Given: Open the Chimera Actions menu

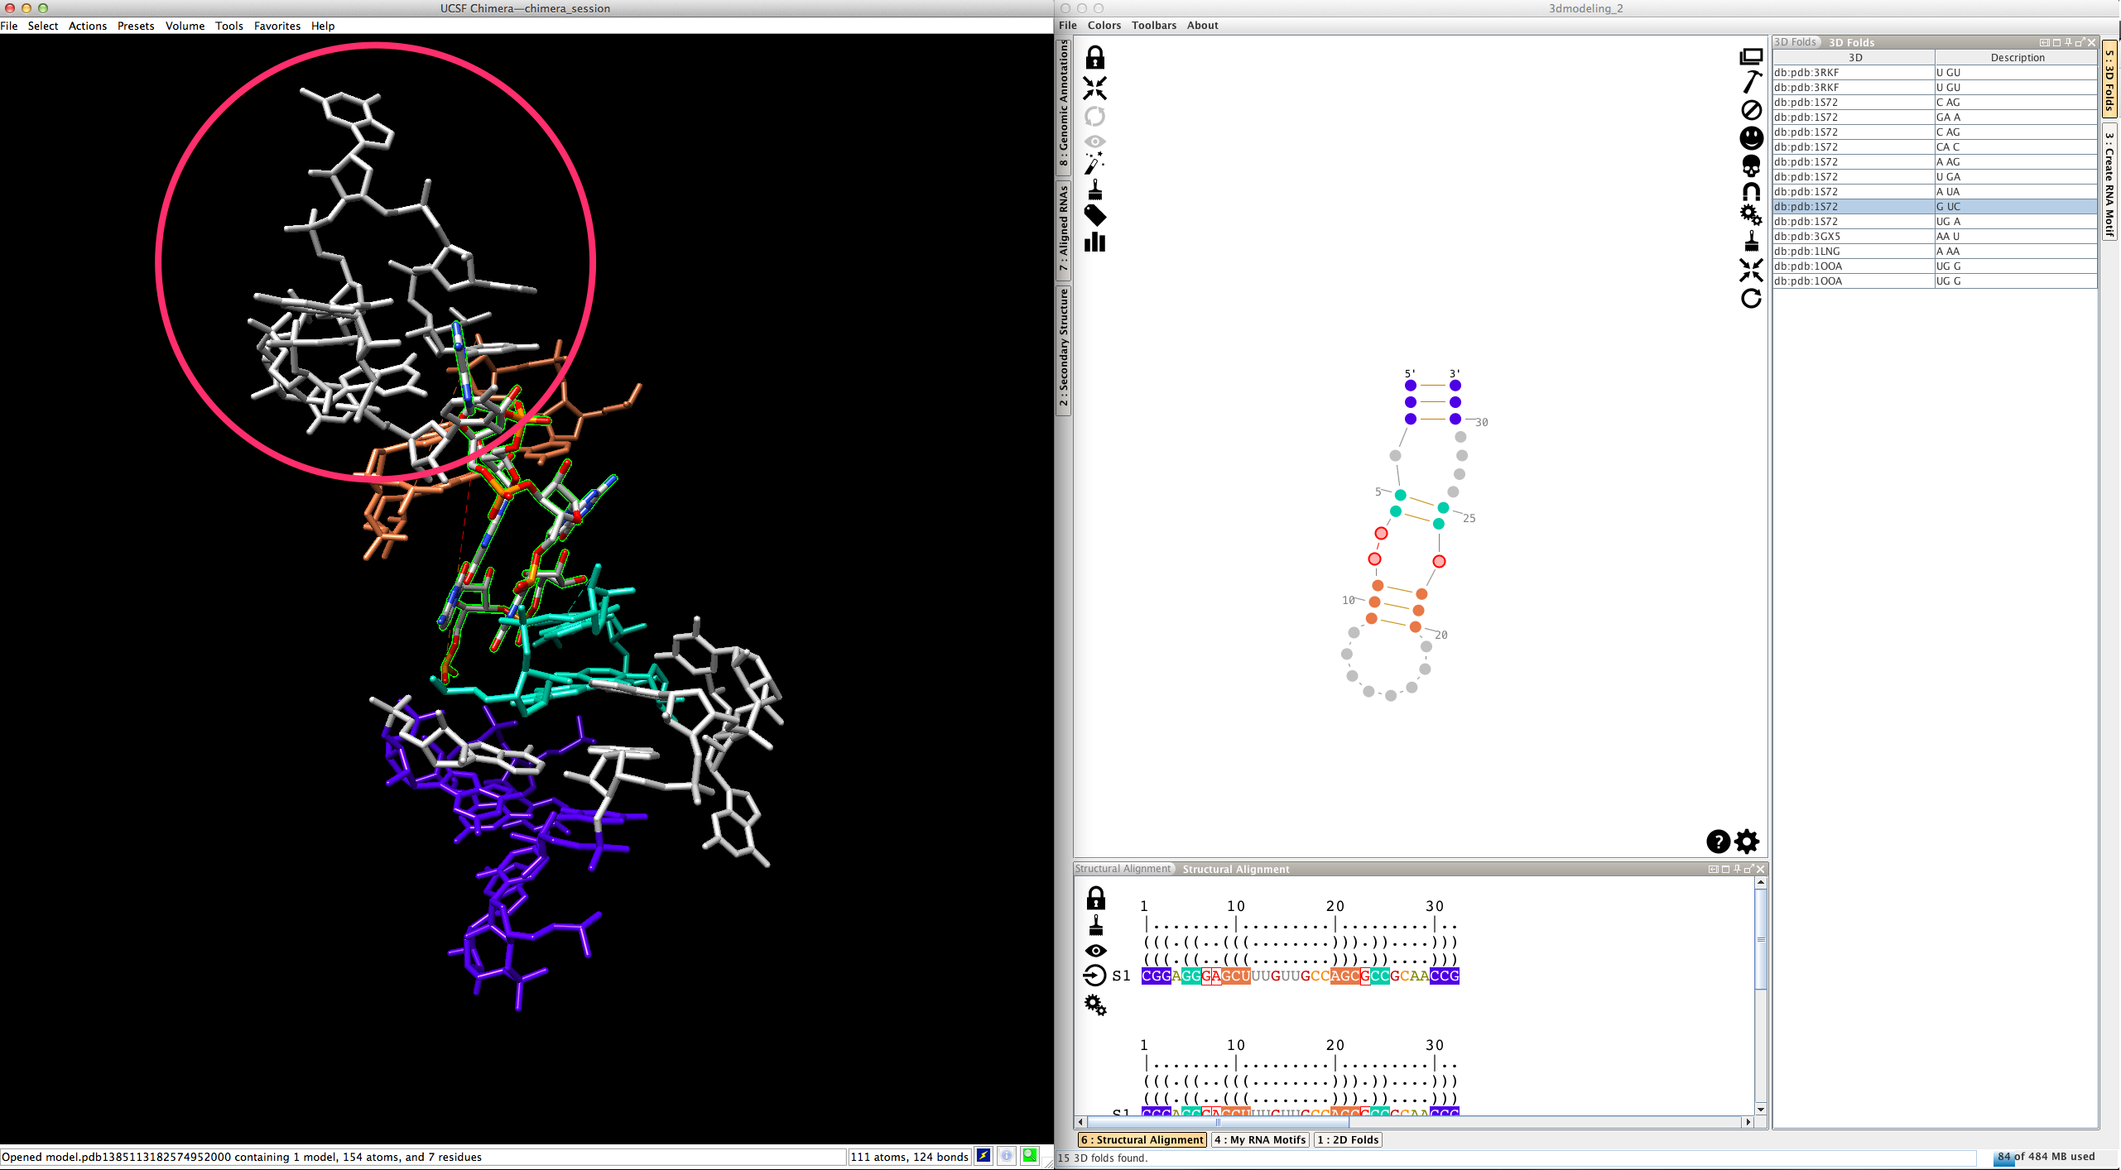Looking at the screenshot, I should click(x=88, y=26).
